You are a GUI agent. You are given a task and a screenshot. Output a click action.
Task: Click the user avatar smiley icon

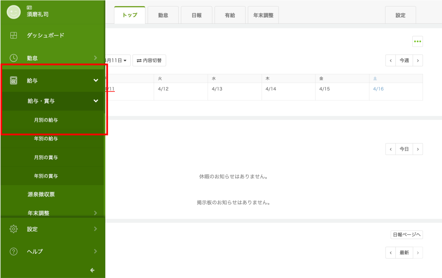point(14,12)
